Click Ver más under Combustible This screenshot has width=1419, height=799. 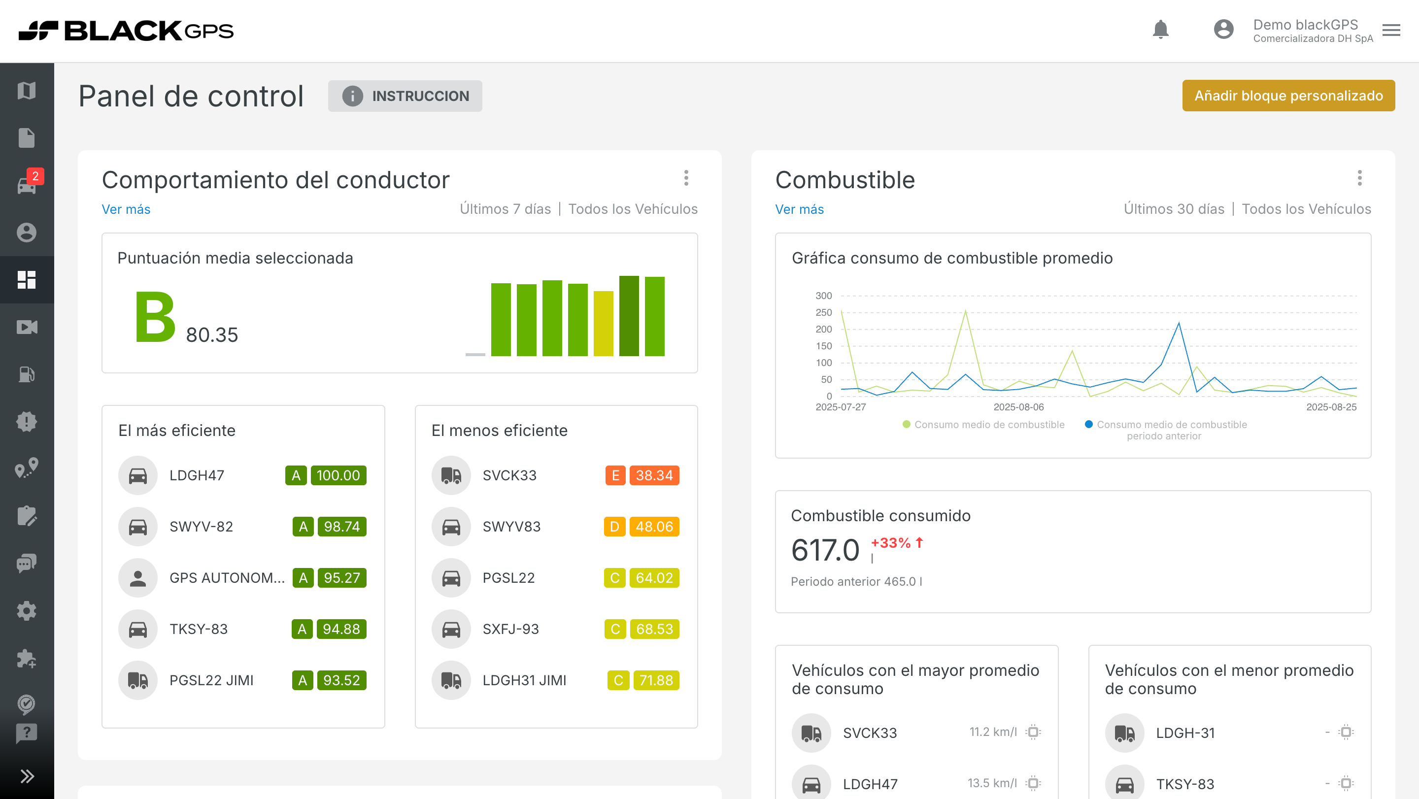pos(799,209)
